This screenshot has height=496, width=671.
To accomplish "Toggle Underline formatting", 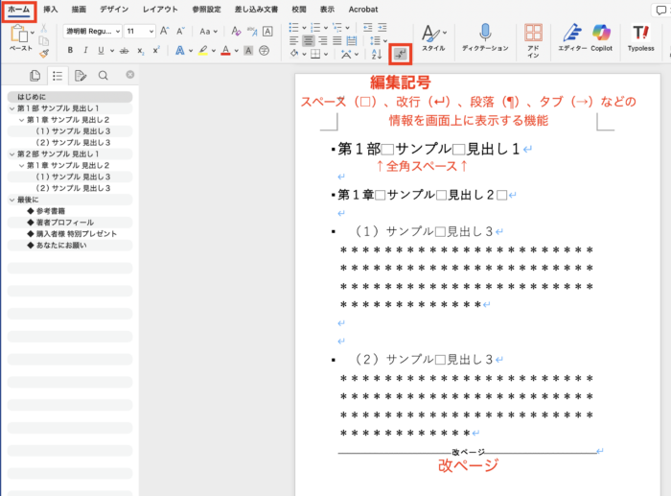I will tap(101, 51).
